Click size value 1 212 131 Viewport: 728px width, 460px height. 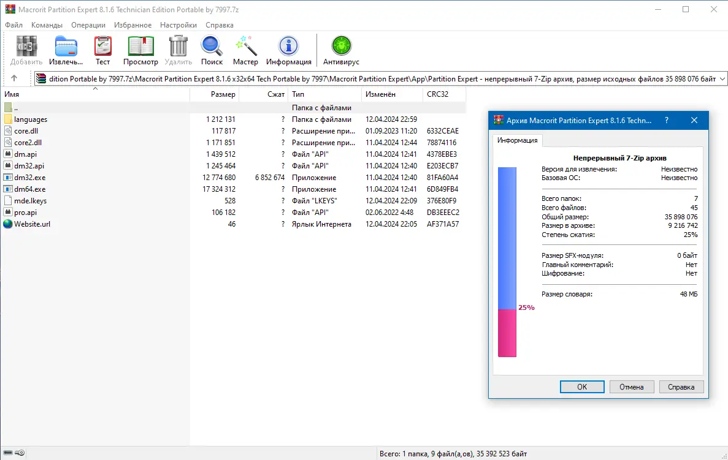(221, 119)
